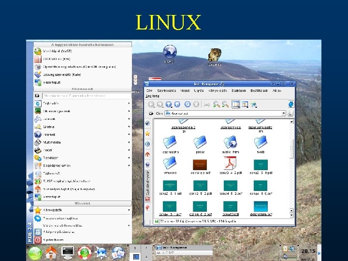Click the volume speaker tray icon

[292, 249]
